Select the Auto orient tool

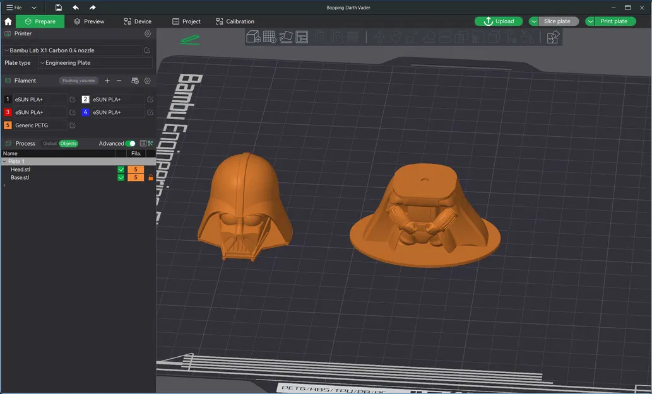click(286, 37)
